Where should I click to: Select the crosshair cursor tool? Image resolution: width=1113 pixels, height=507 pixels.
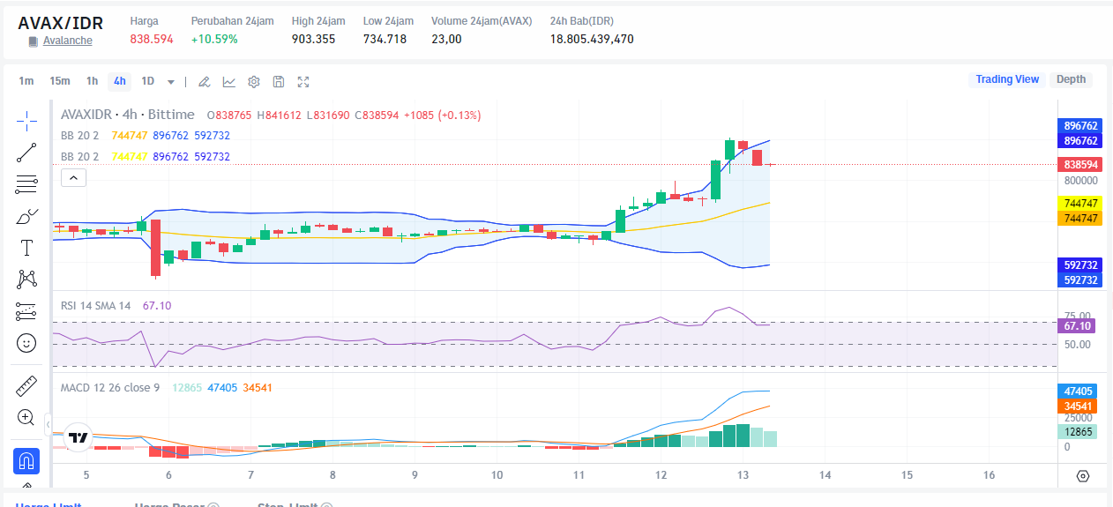coord(26,121)
